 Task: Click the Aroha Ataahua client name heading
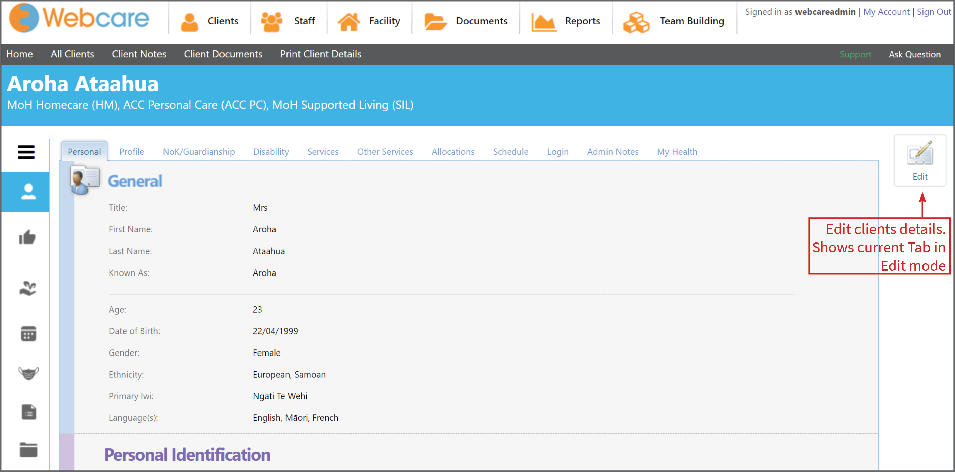[83, 83]
